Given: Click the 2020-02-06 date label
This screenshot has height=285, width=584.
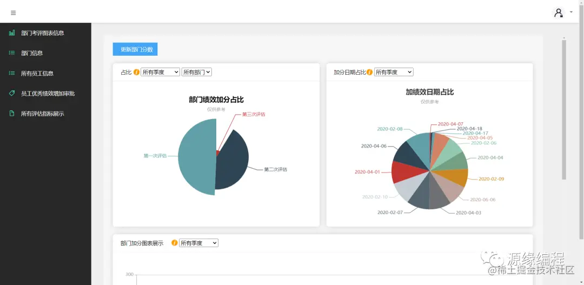Looking at the screenshot, I should (484, 143).
